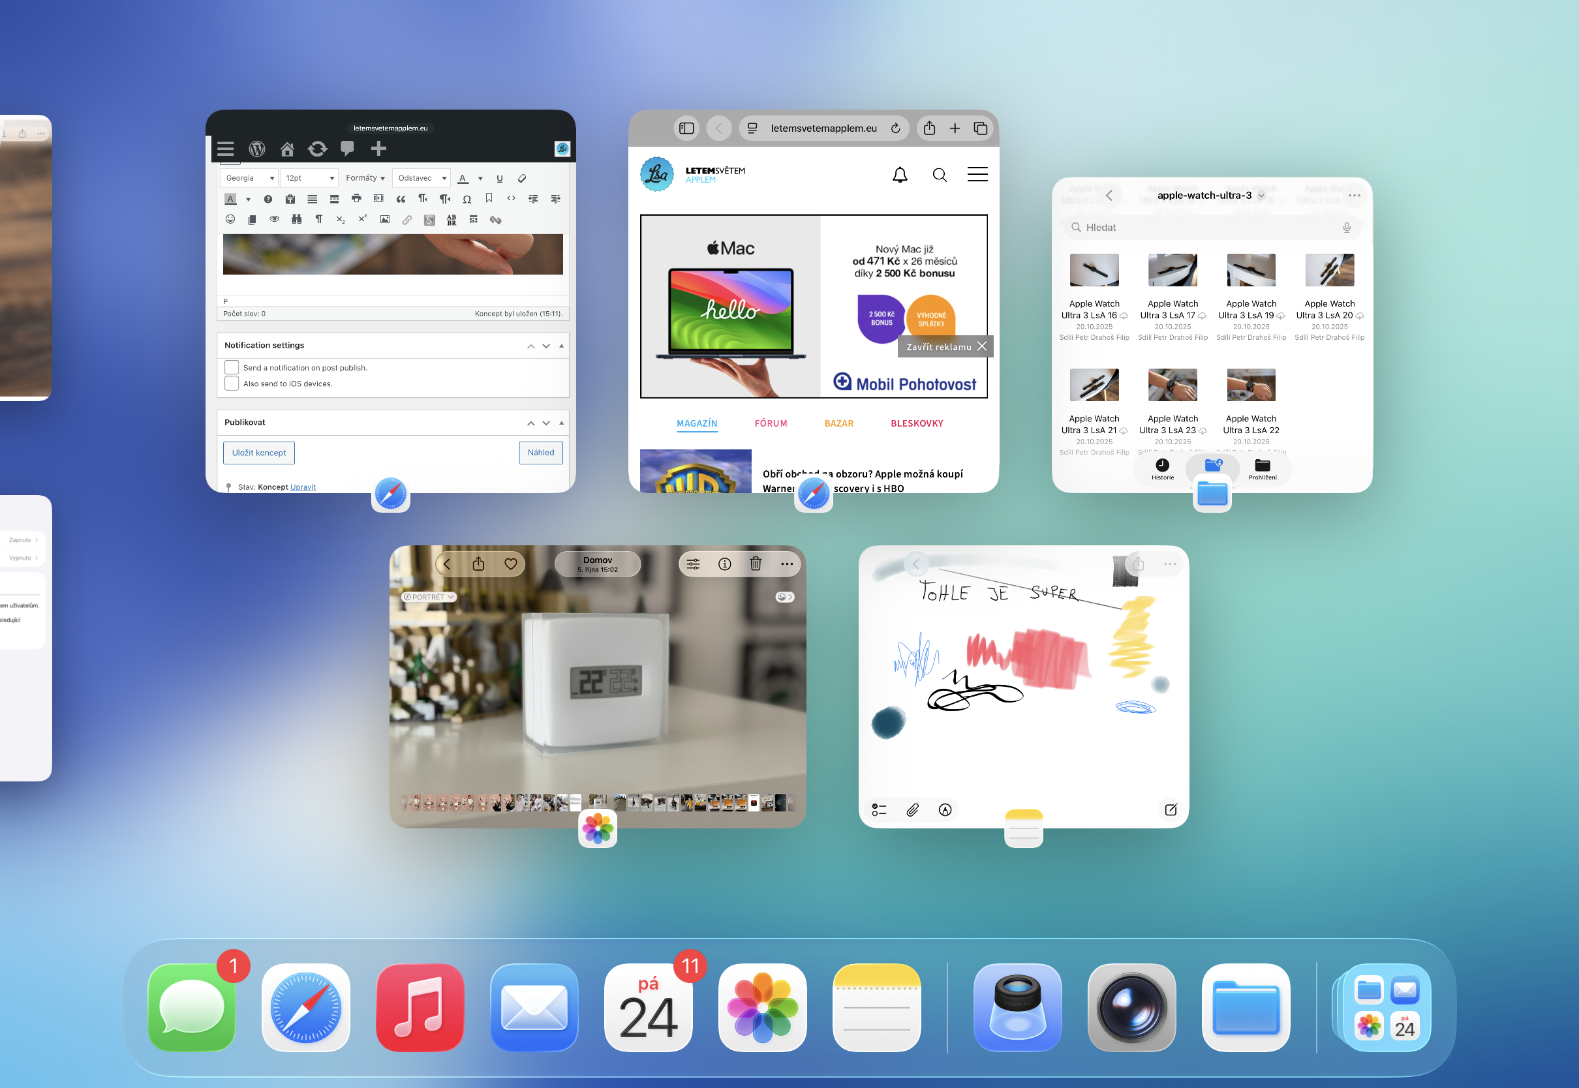
Task: Switch to the FÓRUM tab
Action: point(771,423)
